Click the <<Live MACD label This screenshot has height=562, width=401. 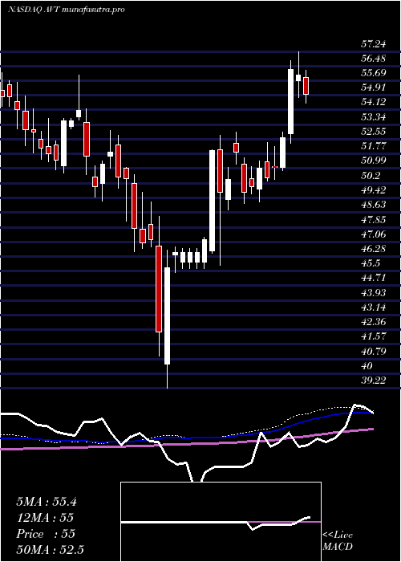pyautogui.click(x=338, y=541)
